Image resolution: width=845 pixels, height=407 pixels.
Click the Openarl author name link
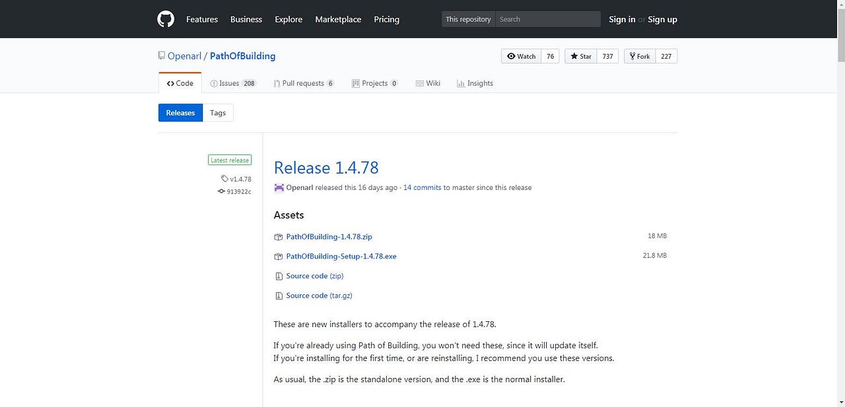(x=300, y=187)
